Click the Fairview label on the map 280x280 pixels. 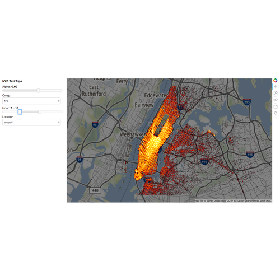144,105
